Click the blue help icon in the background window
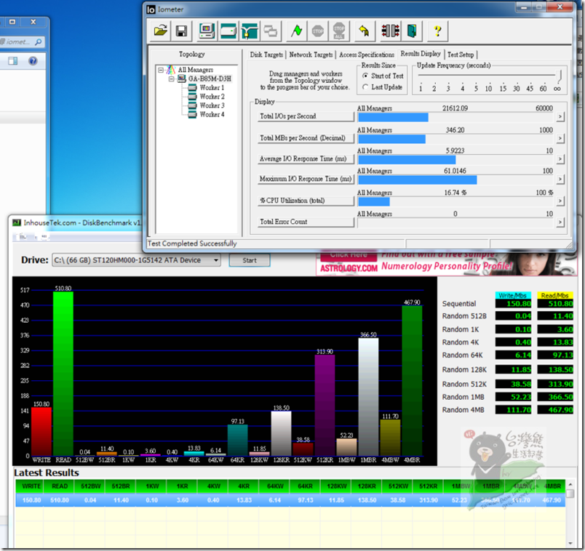This screenshot has height=551, width=585. click(x=33, y=61)
